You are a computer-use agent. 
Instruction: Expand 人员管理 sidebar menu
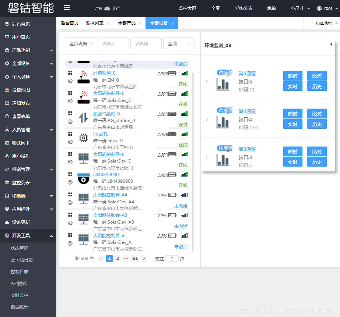click(x=28, y=130)
